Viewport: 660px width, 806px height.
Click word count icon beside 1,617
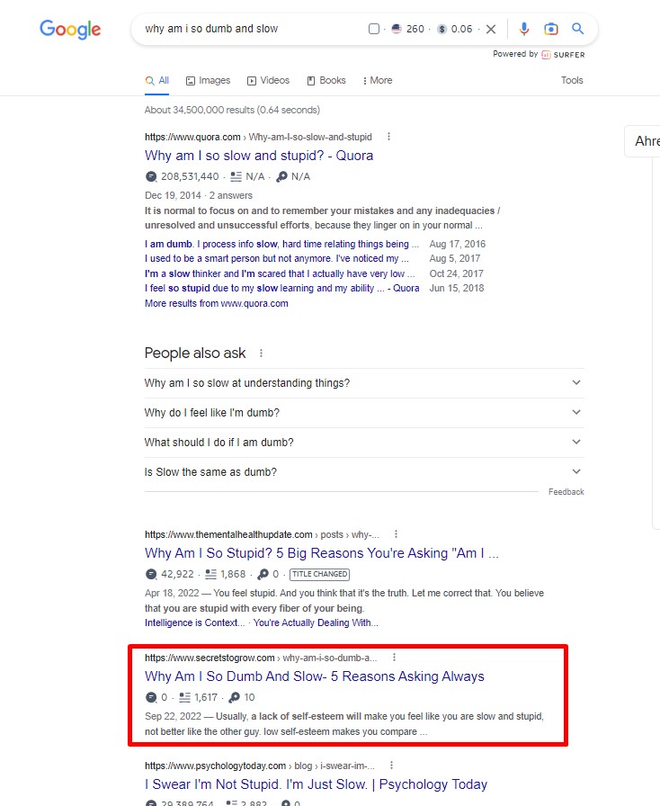click(184, 697)
